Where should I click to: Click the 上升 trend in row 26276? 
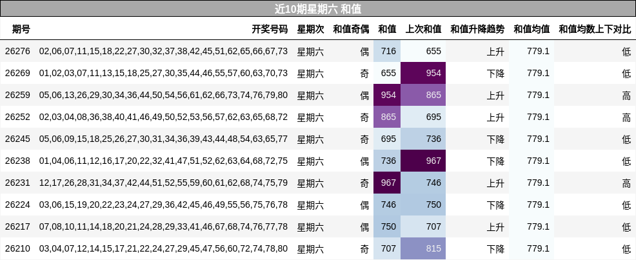(x=495, y=52)
